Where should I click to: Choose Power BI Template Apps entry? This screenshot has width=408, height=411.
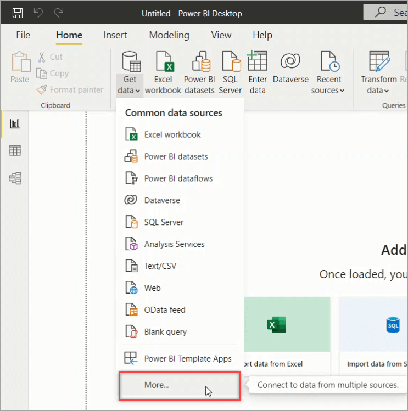pos(180,358)
